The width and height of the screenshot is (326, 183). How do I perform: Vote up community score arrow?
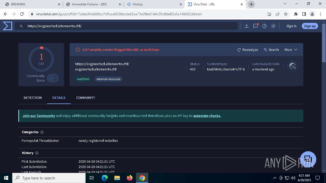55,76
